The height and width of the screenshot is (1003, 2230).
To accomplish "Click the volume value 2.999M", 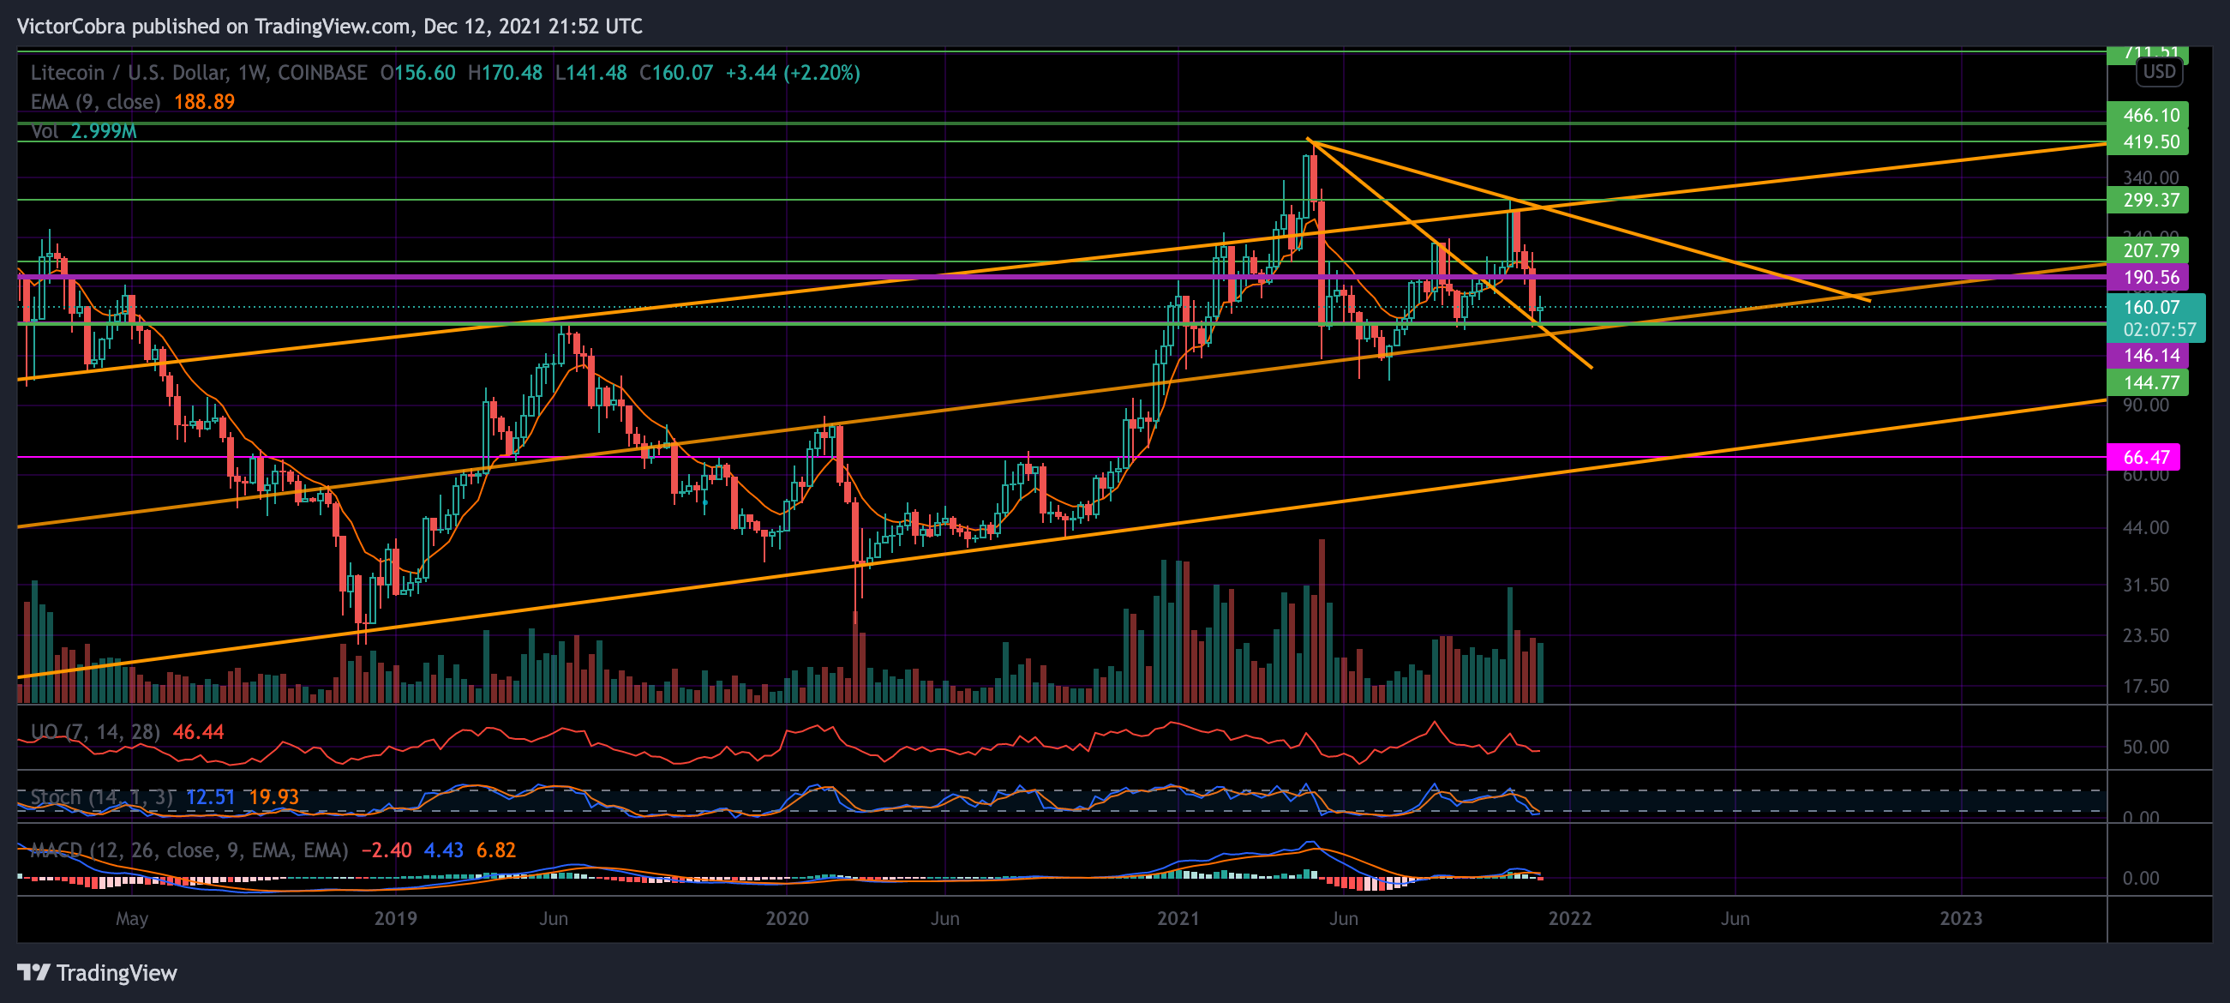I will coord(104,132).
